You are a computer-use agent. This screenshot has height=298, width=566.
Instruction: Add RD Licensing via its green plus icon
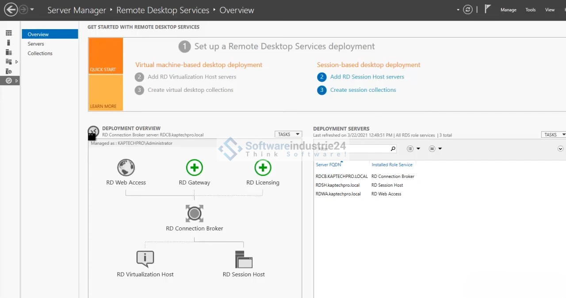coord(263,168)
